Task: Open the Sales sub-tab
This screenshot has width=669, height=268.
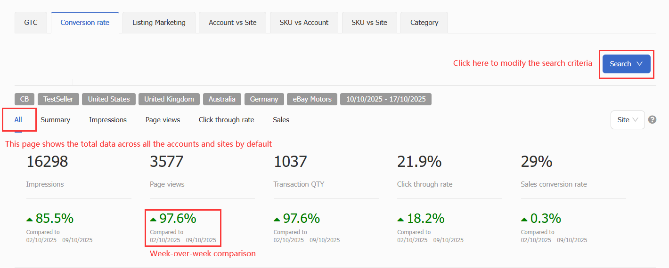Action: pos(281,120)
